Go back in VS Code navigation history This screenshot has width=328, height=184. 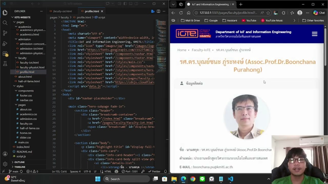(33, 4)
